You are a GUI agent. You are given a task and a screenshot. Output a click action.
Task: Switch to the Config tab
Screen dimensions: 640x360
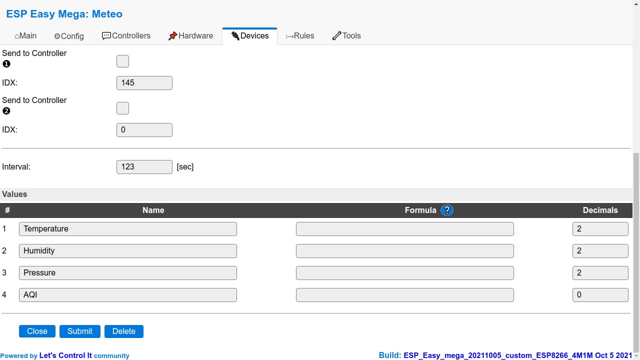[x=69, y=36]
